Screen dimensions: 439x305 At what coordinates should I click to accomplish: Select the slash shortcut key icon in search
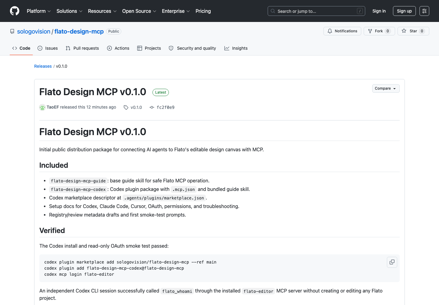(x=360, y=11)
